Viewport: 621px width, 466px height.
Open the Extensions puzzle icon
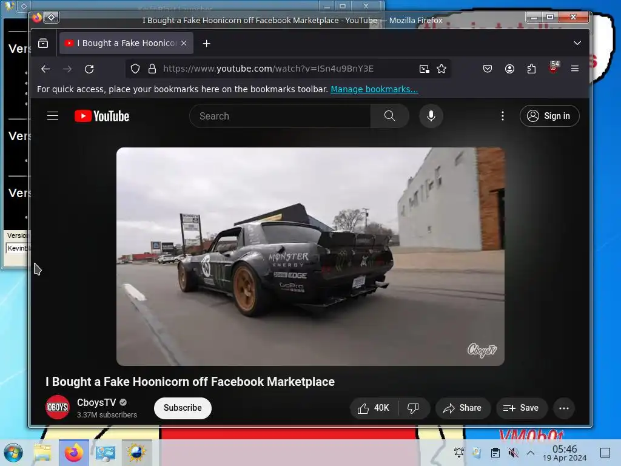(531, 69)
